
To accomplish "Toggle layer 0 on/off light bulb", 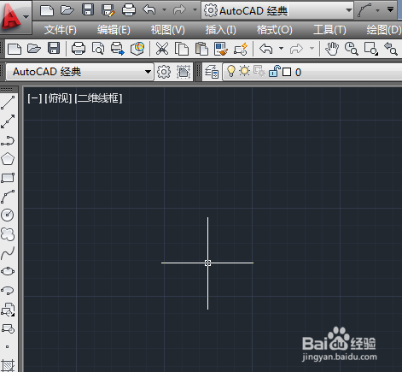I will click(231, 71).
